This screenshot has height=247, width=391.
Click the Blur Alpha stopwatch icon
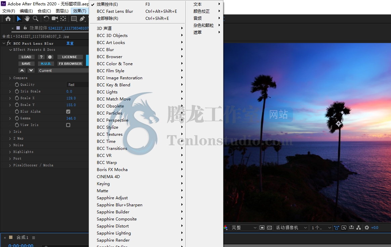(x=17, y=112)
